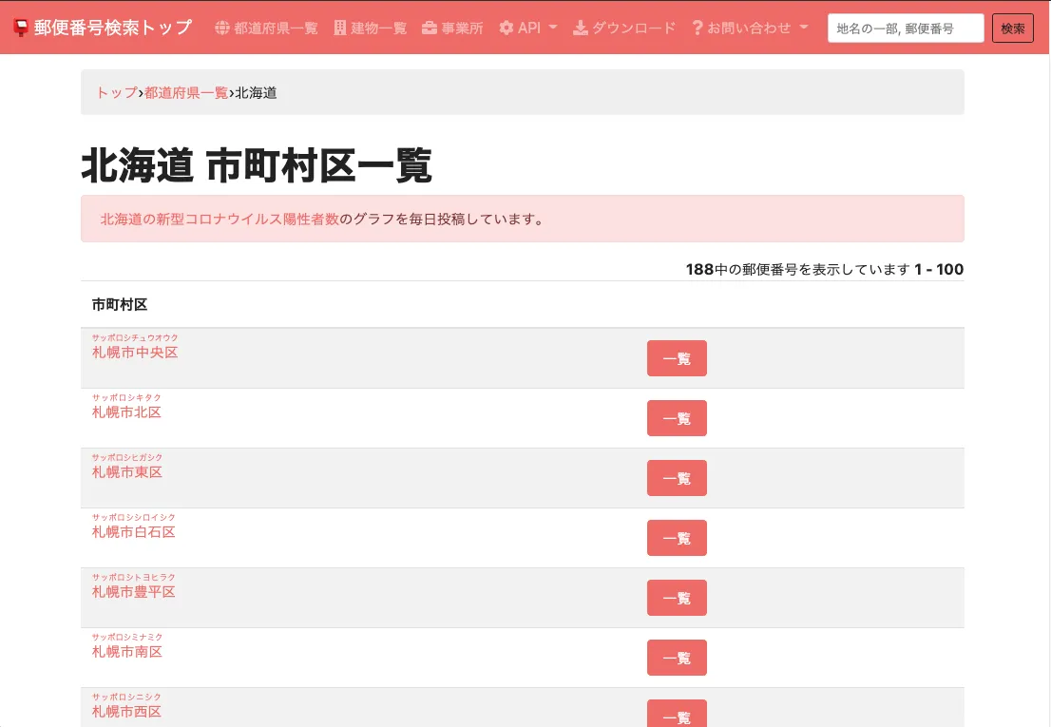Open the 北海道の新型コロナウイルス陽性者数 link
The image size is (1051, 727).
[220, 219]
